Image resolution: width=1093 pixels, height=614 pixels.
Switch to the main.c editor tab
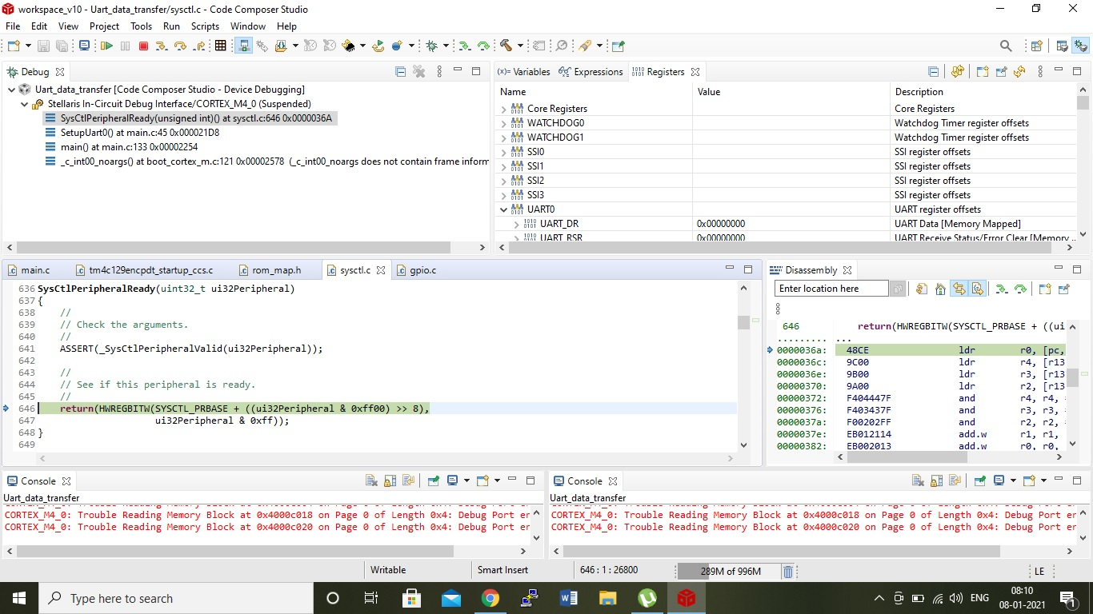pos(34,270)
